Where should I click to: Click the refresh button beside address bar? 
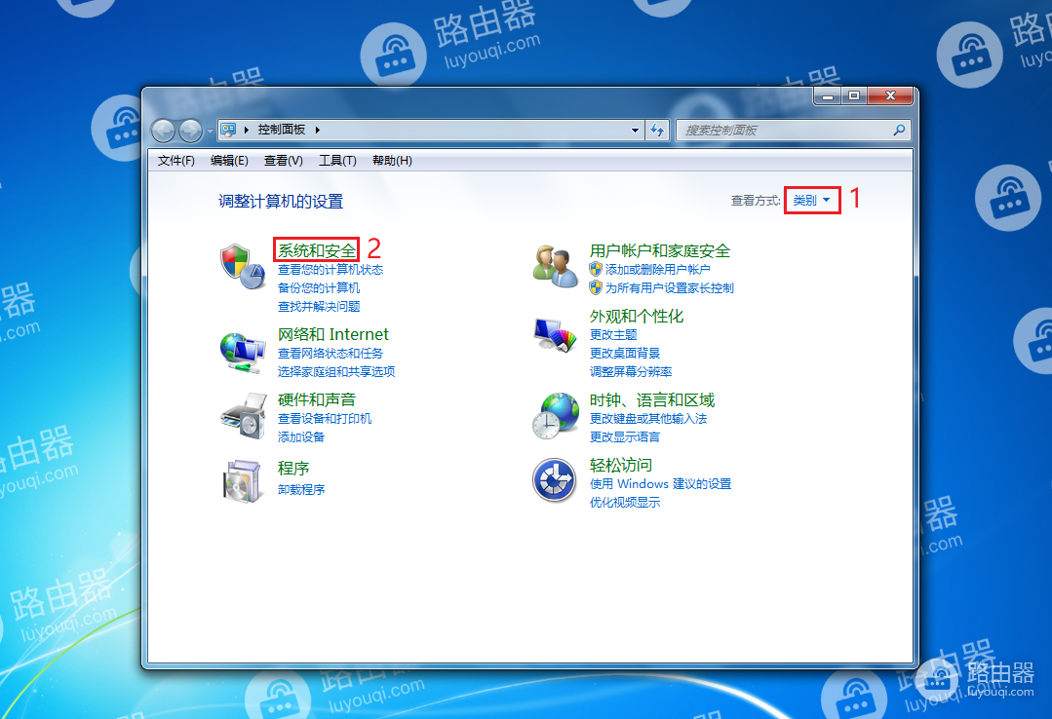(657, 131)
